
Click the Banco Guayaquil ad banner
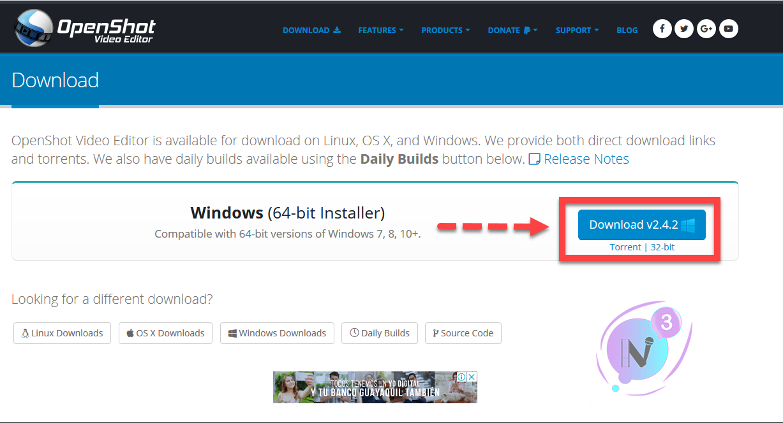point(375,387)
